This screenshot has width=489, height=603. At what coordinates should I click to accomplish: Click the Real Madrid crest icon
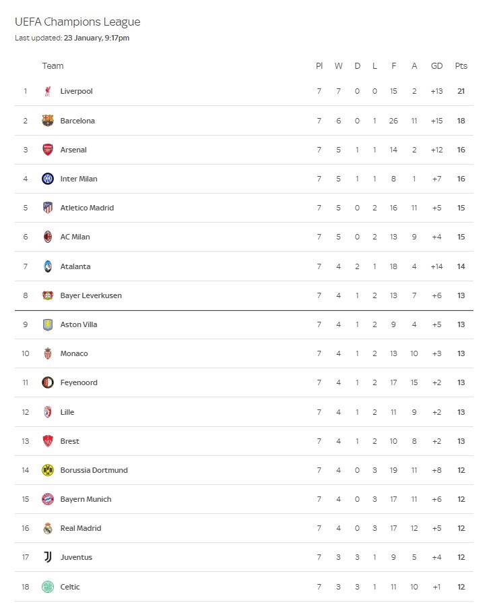click(x=48, y=528)
